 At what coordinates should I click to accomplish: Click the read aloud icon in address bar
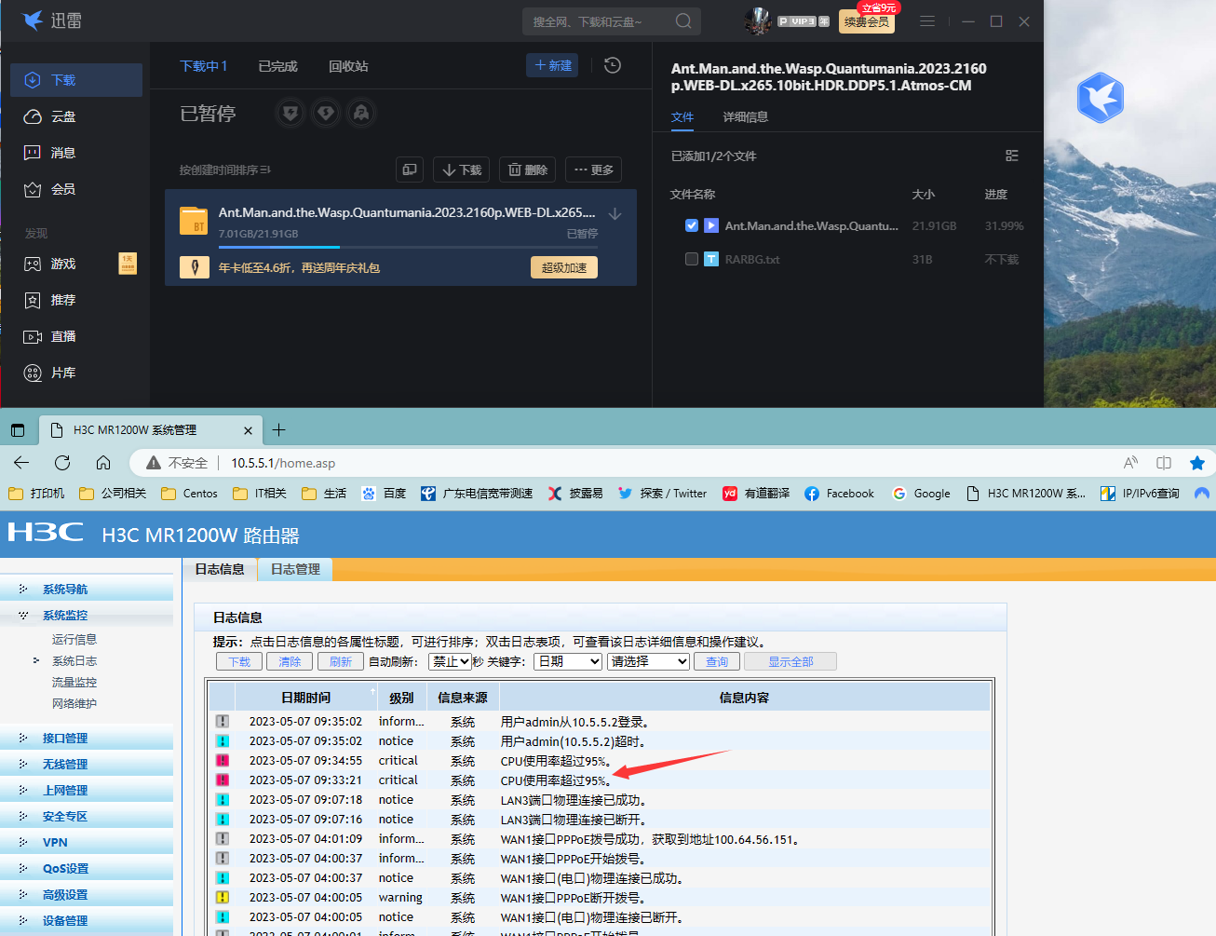(x=1130, y=463)
